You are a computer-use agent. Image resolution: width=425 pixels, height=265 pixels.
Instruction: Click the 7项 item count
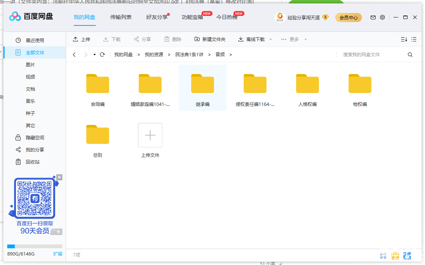77,255
